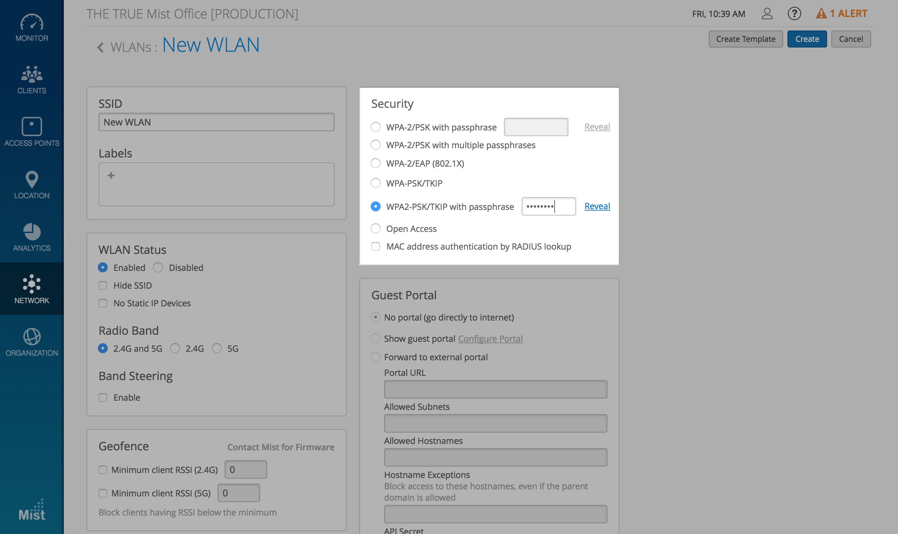Check MAC address authentication by RADIUS

click(375, 246)
